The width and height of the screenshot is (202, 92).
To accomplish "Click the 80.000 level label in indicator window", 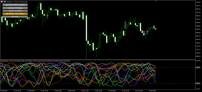I will pos(198,67).
